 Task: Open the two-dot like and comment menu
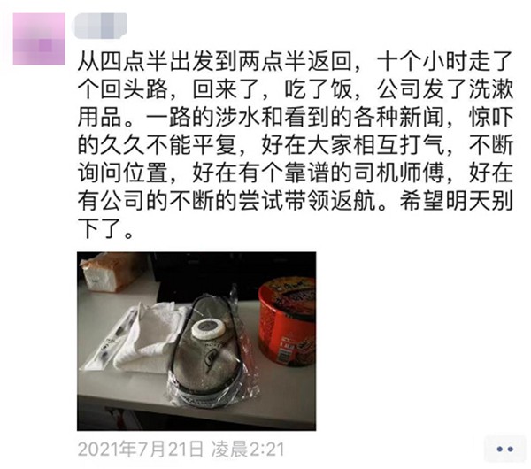click(x=505, y=449)
